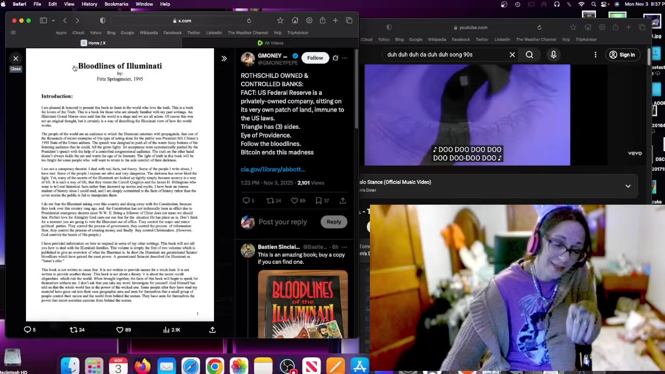The image size is (665, 374).
Task: Switch to the Home / X tab
Action: coord(94,43)
